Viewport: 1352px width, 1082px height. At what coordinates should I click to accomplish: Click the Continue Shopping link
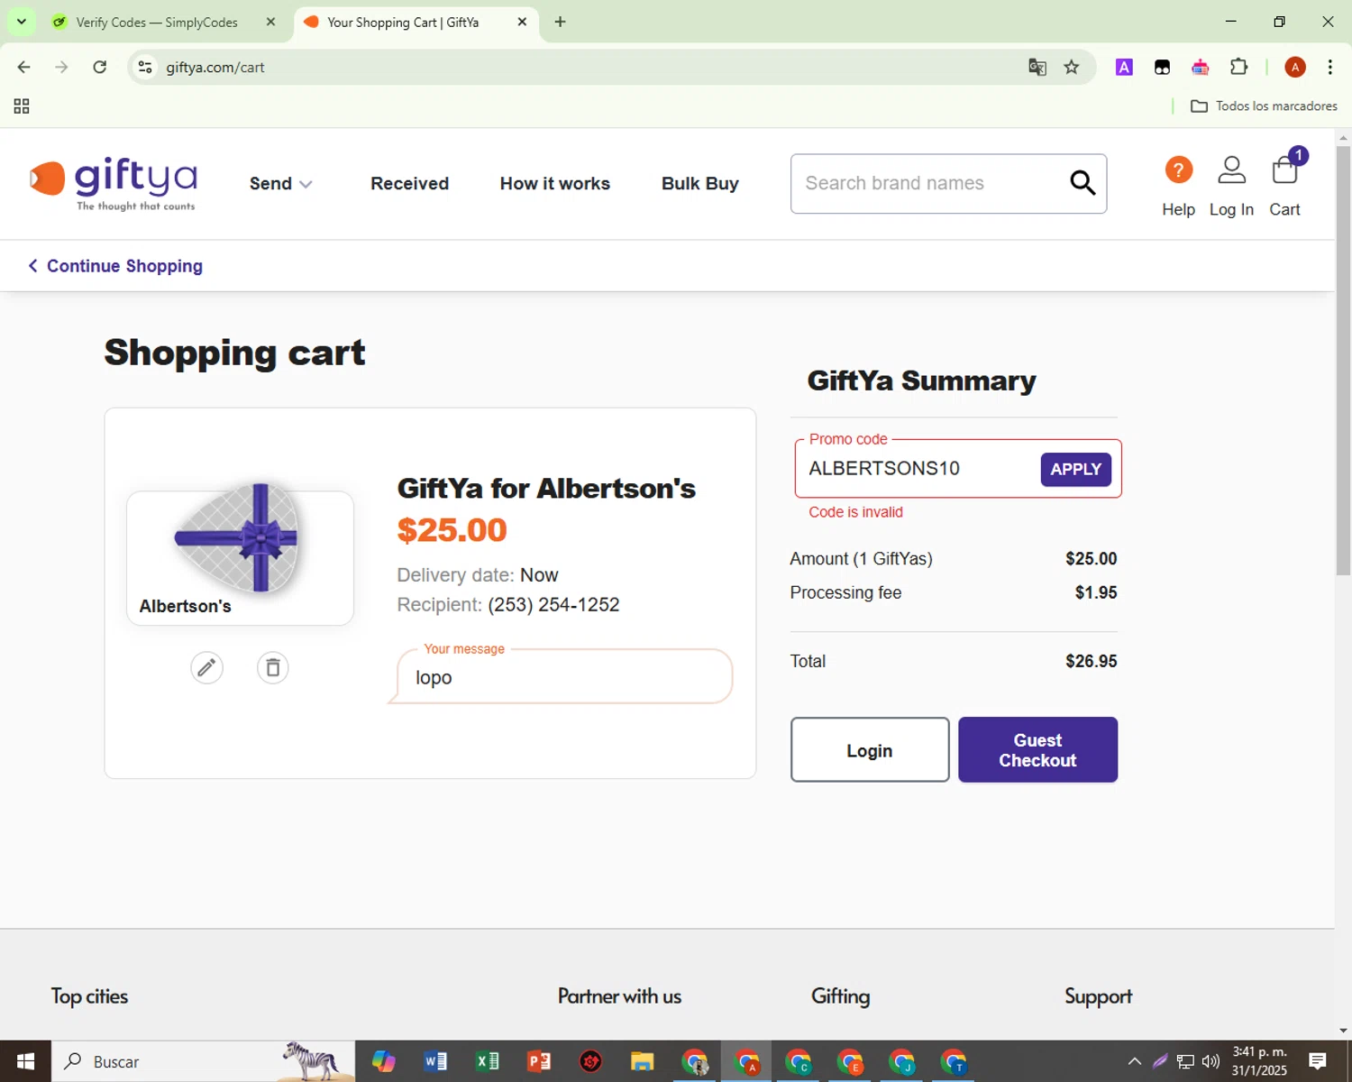click(x=115, y=266)
